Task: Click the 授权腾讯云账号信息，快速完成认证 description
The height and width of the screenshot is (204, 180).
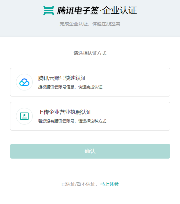Action: pyautogui.click(x=70, y=87)
